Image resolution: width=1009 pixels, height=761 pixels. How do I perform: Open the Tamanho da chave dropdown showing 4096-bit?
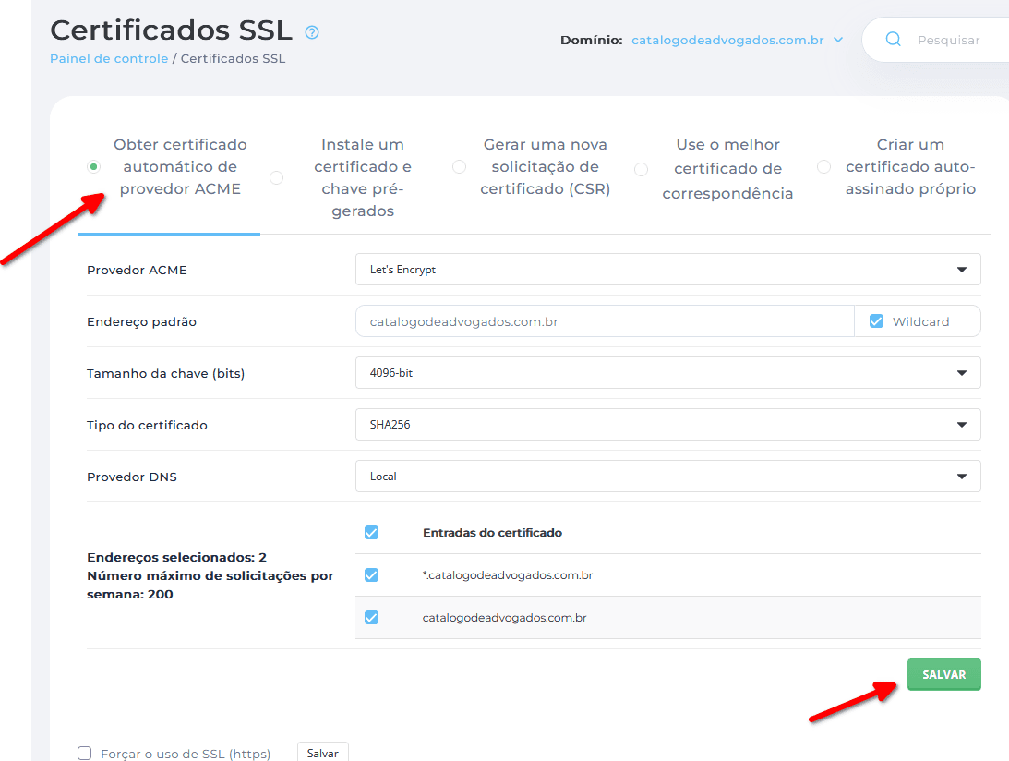point(667,372)
